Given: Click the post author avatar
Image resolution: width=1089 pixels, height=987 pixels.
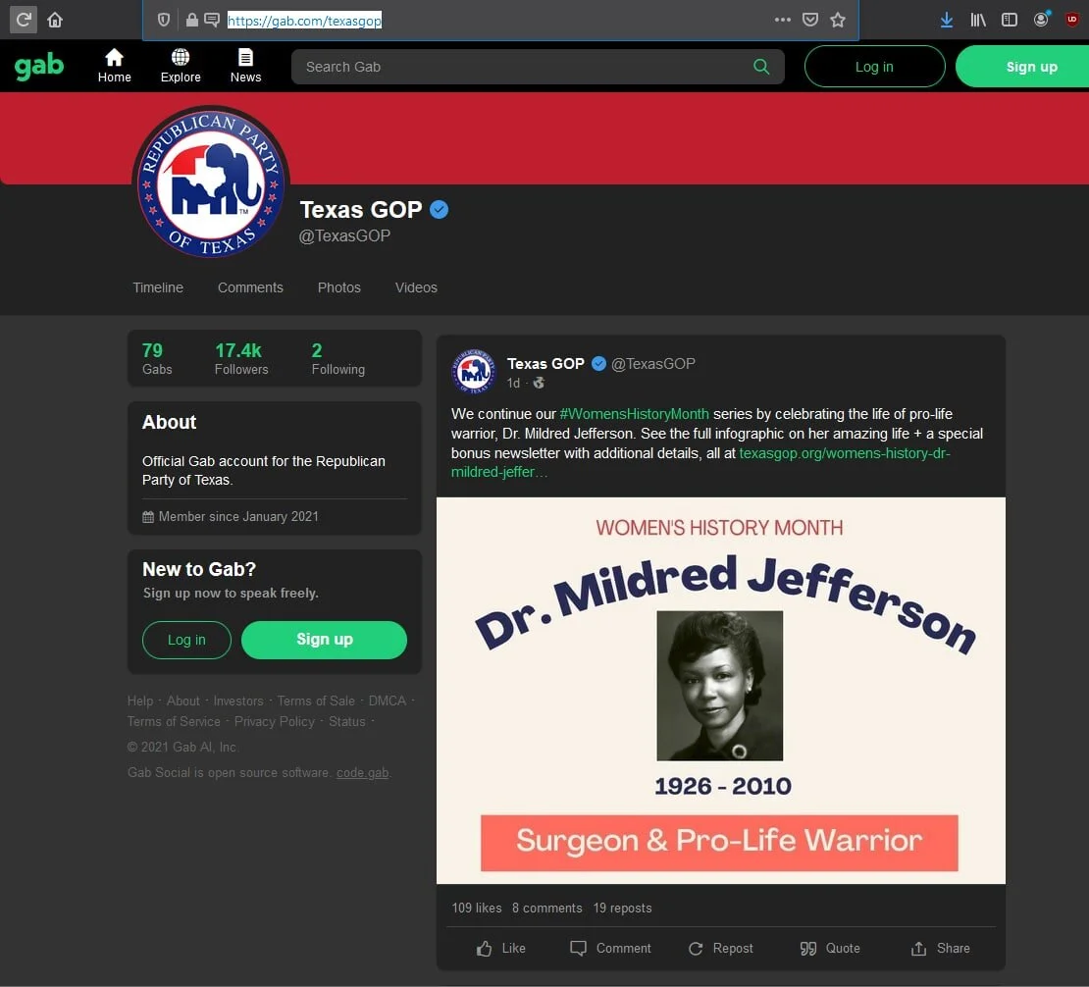Looking at the screenshot, I should pyautogui.click(x=474, y=372).
